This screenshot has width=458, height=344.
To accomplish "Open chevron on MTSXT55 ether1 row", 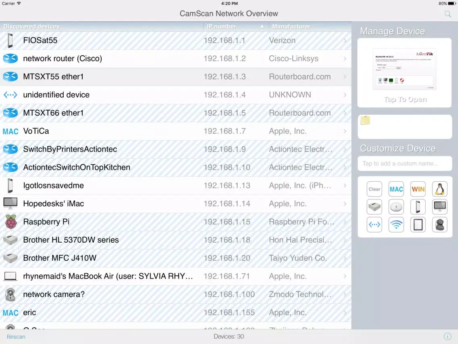I will 345,77.
